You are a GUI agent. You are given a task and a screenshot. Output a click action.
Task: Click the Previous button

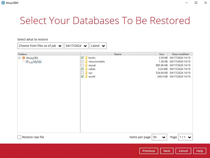coord(149,151)
